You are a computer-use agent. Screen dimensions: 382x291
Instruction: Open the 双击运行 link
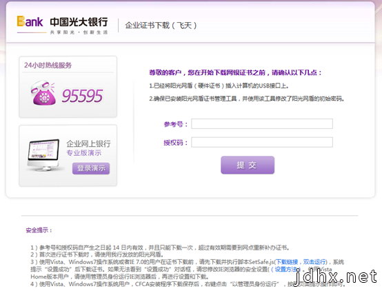point(314,262)
